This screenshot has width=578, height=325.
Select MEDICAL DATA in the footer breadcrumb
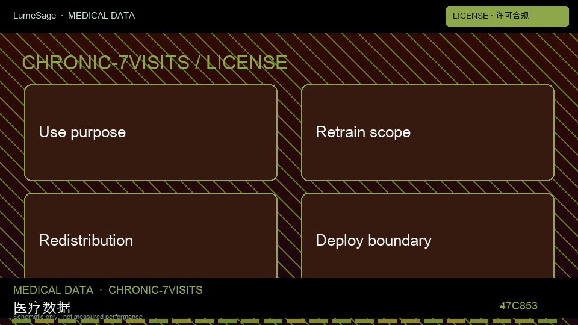pyautogui.click(x=53, y=290)
